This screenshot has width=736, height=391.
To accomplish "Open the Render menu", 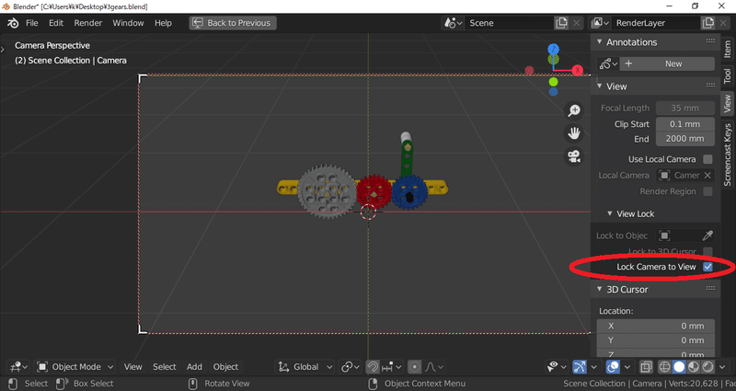I will 87,23.
